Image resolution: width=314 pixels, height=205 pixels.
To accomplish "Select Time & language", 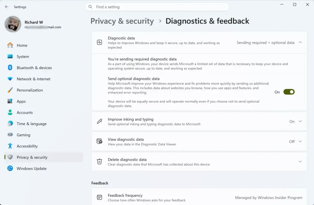I will [44, 124].
